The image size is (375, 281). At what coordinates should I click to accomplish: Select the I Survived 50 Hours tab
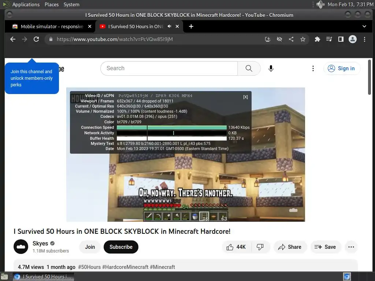(135, 26)
